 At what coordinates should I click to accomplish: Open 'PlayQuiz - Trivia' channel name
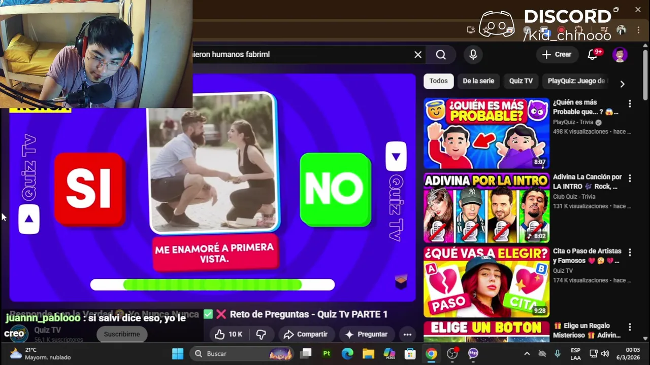[x=573, y=122]
